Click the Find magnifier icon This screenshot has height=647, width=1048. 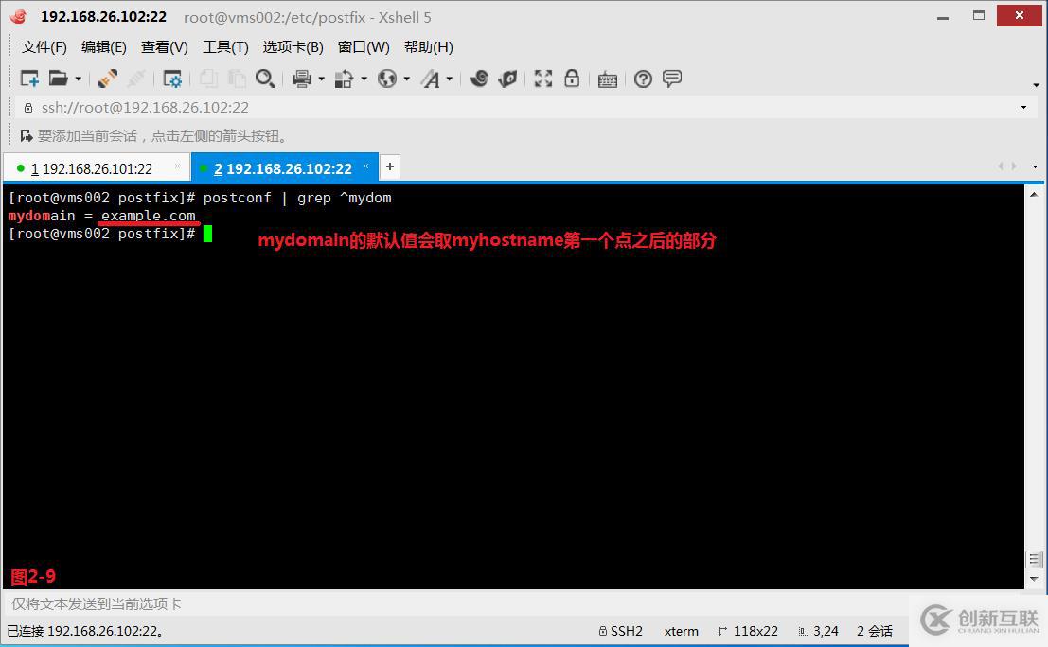265,79
